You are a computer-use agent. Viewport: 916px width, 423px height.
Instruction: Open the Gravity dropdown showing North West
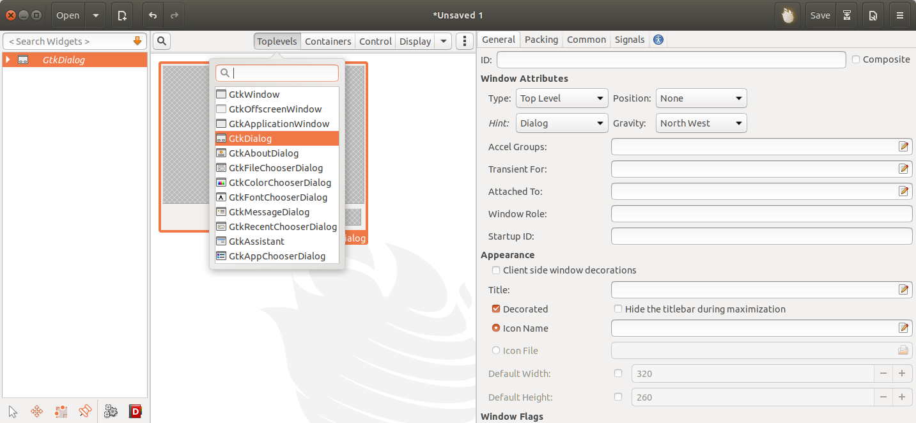tap(701, 123)
